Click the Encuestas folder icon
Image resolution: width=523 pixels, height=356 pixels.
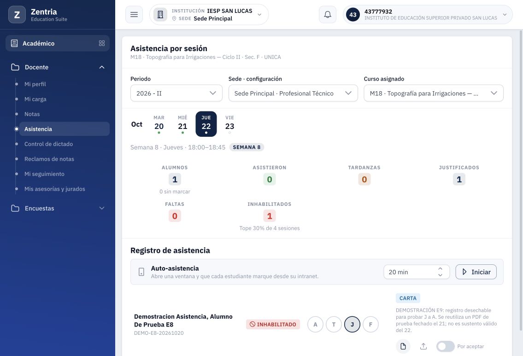pyautogui.click(x=15, y=208)
